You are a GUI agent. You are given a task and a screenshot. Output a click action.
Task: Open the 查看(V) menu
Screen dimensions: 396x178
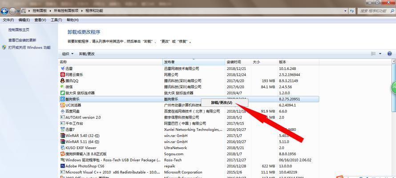[x=40, y=20]
